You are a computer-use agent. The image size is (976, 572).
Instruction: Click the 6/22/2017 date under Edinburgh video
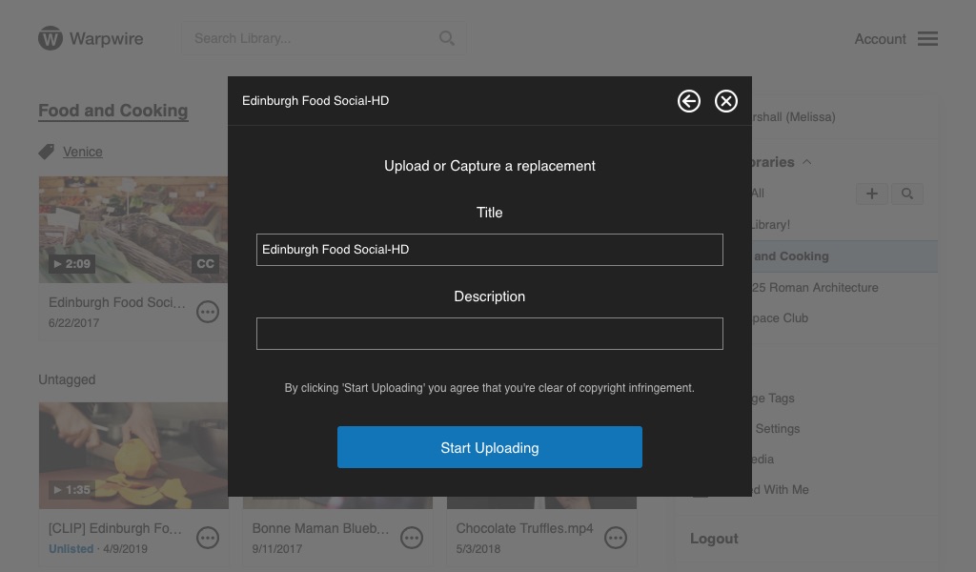[73, 323]
